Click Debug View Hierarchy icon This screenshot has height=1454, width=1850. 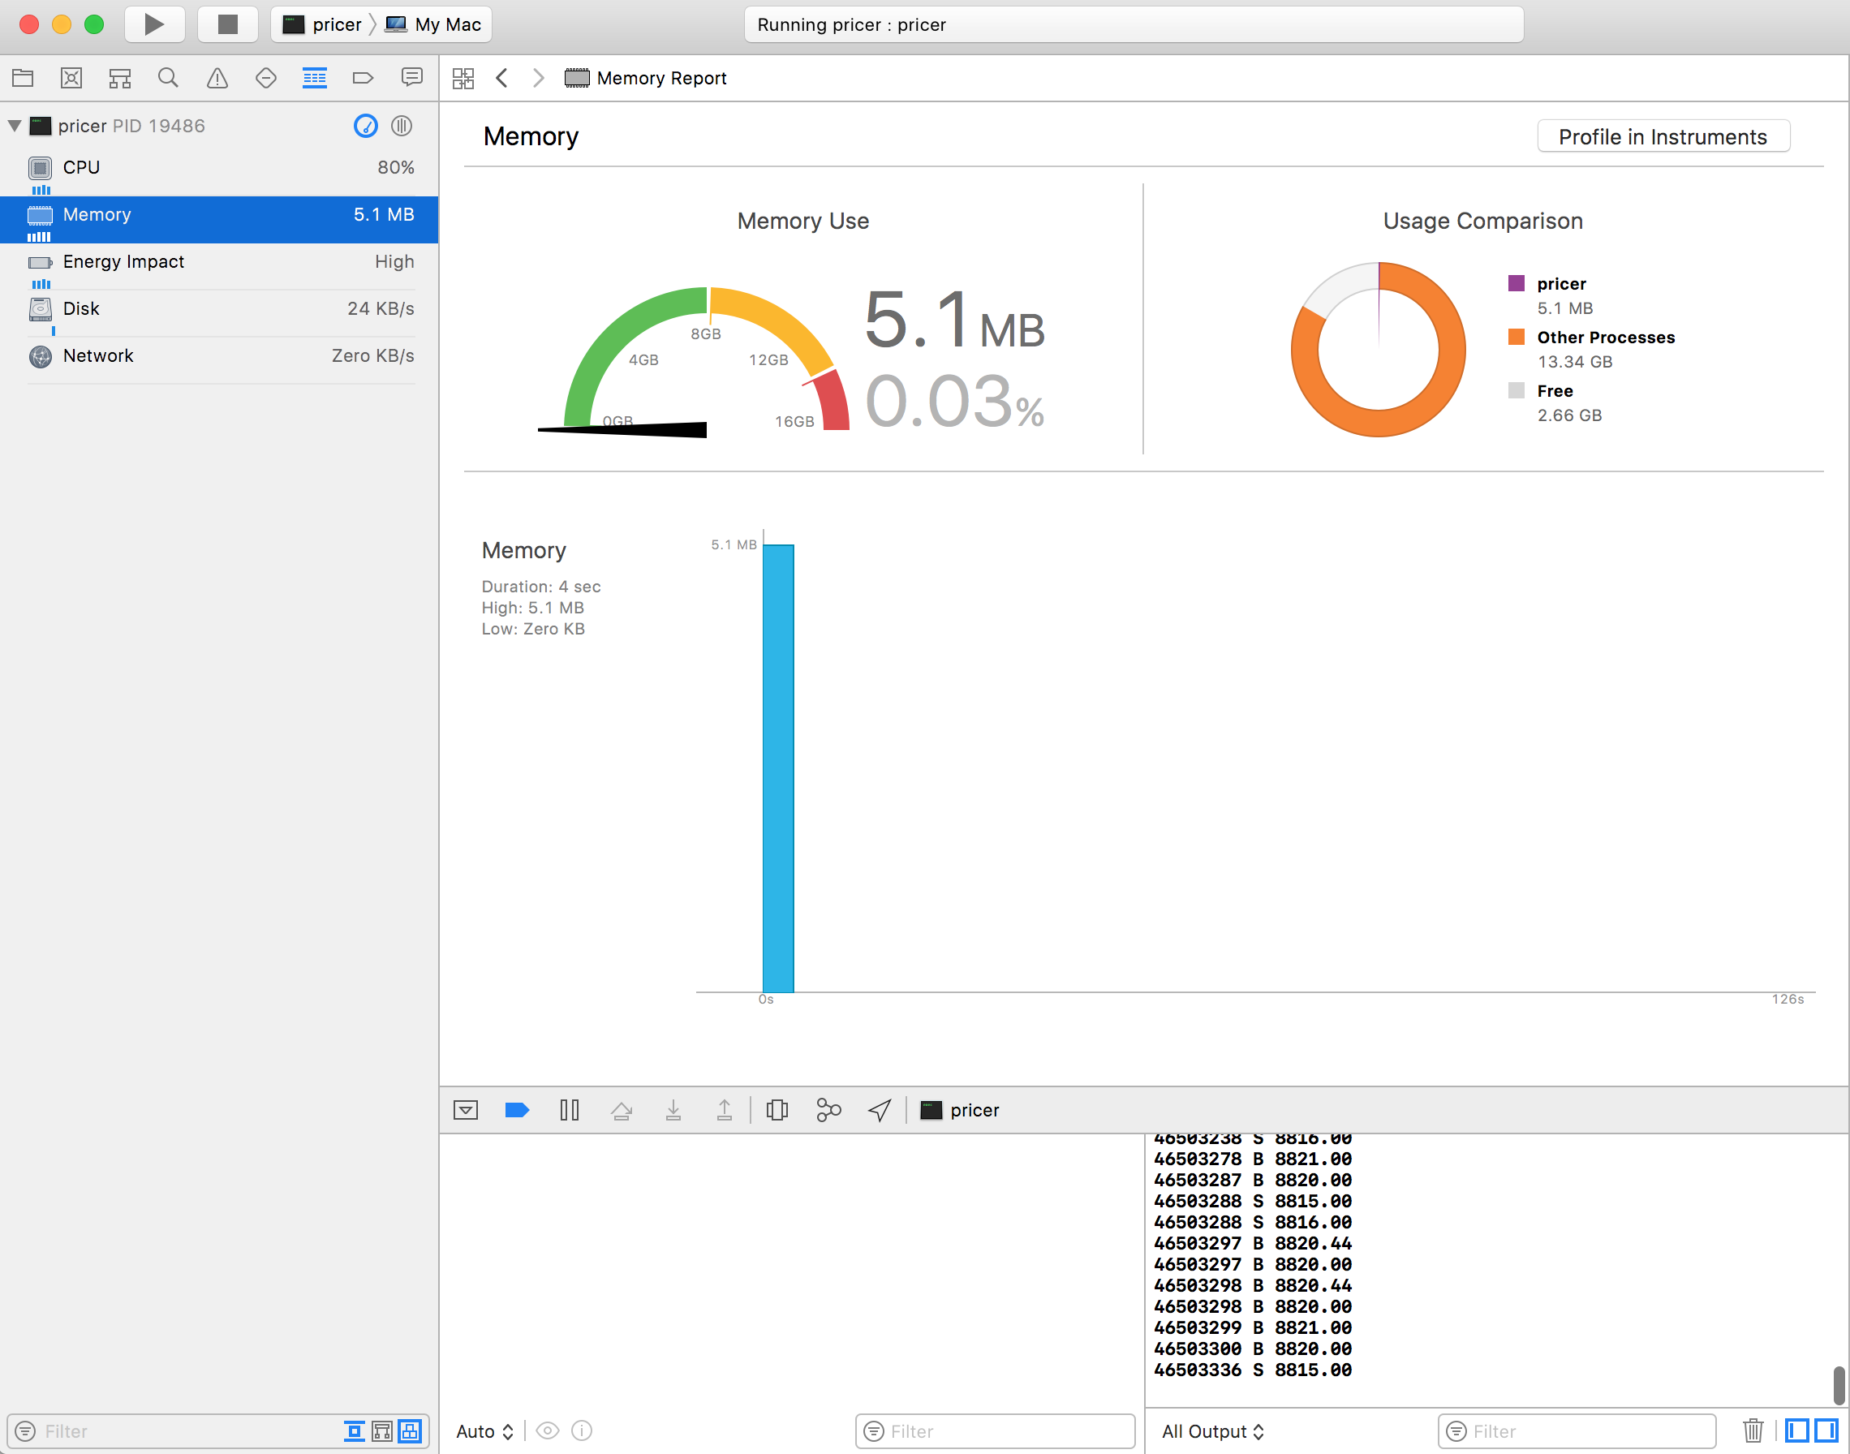(x=777, y=1110)
